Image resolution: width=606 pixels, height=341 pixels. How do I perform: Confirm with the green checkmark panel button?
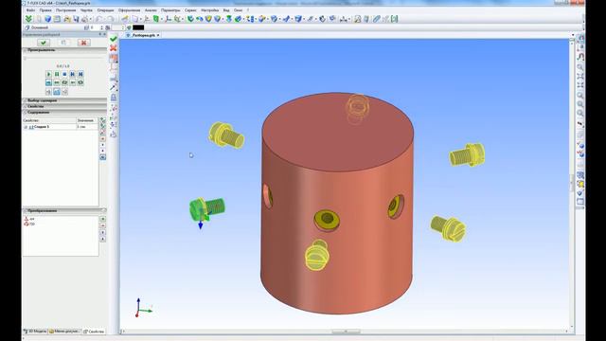point(44,43)
